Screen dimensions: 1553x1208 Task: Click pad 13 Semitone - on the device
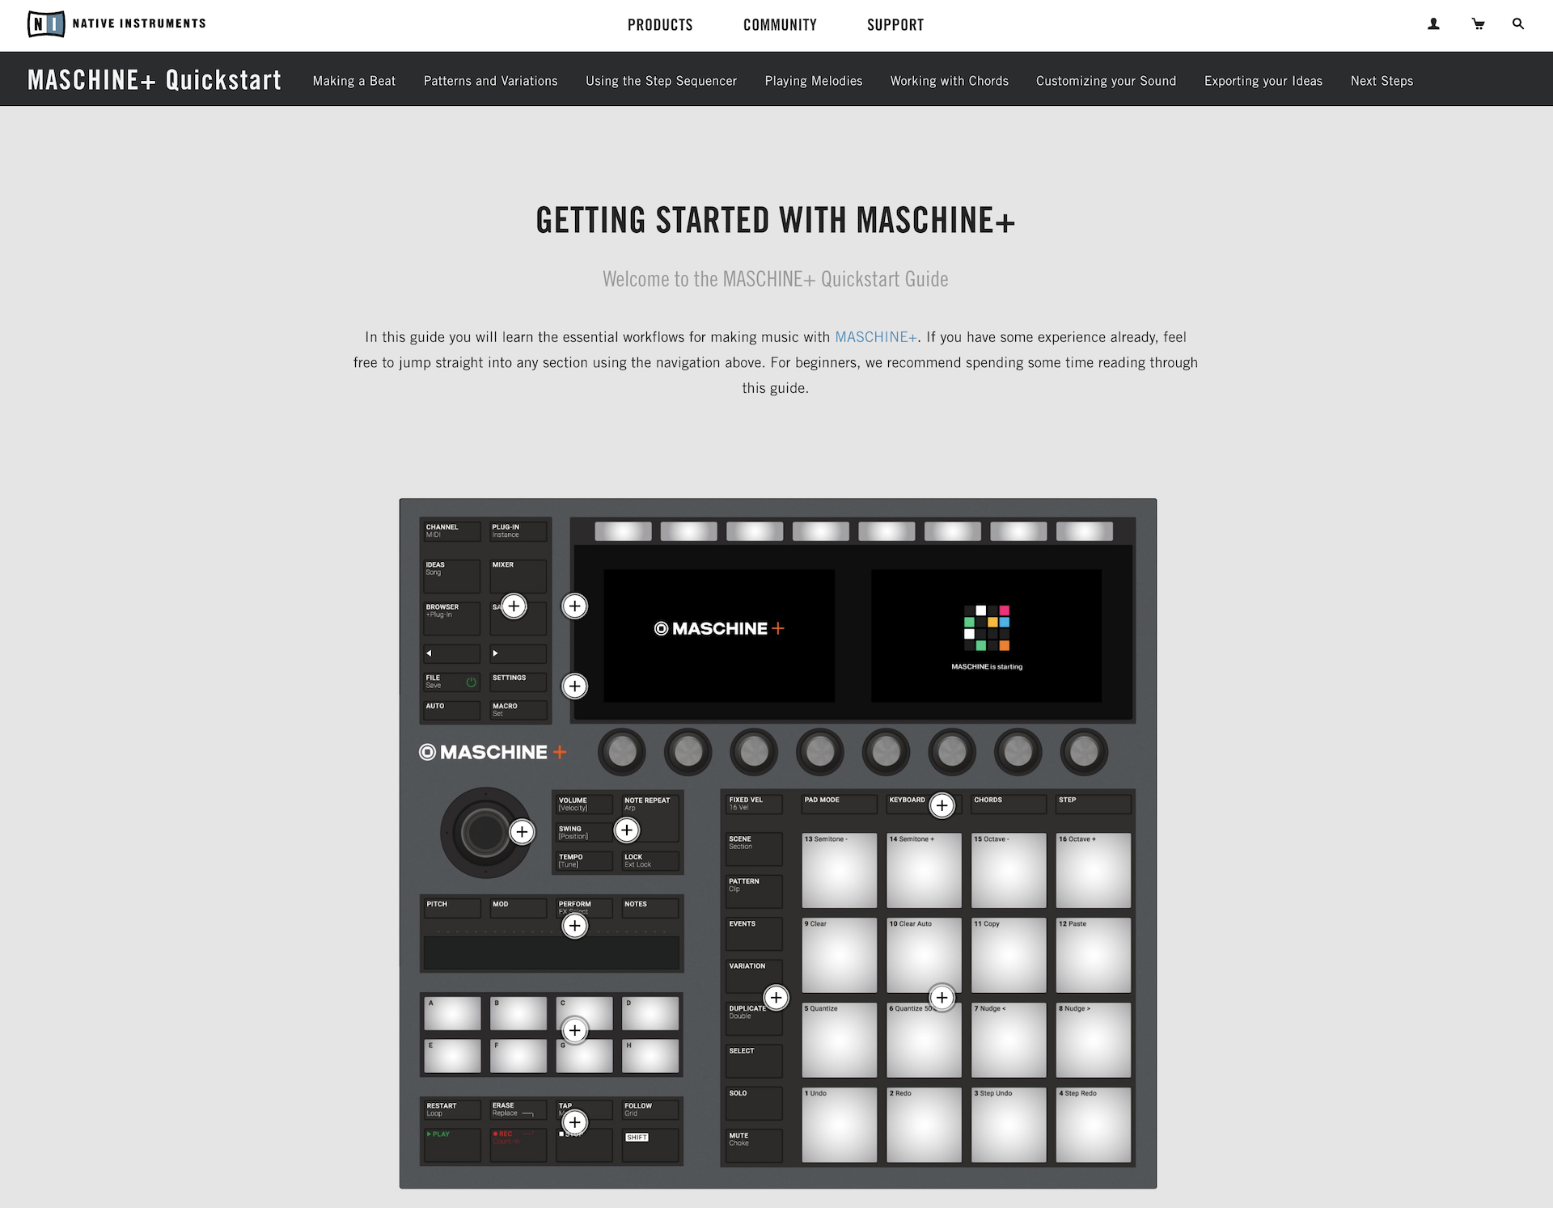[839, 870]
